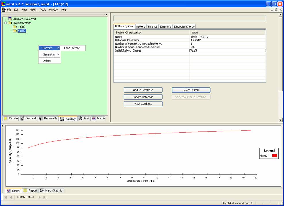This screenshot has width=284, height=206.
Task: Click the Select System button
Action: (191, 90)
